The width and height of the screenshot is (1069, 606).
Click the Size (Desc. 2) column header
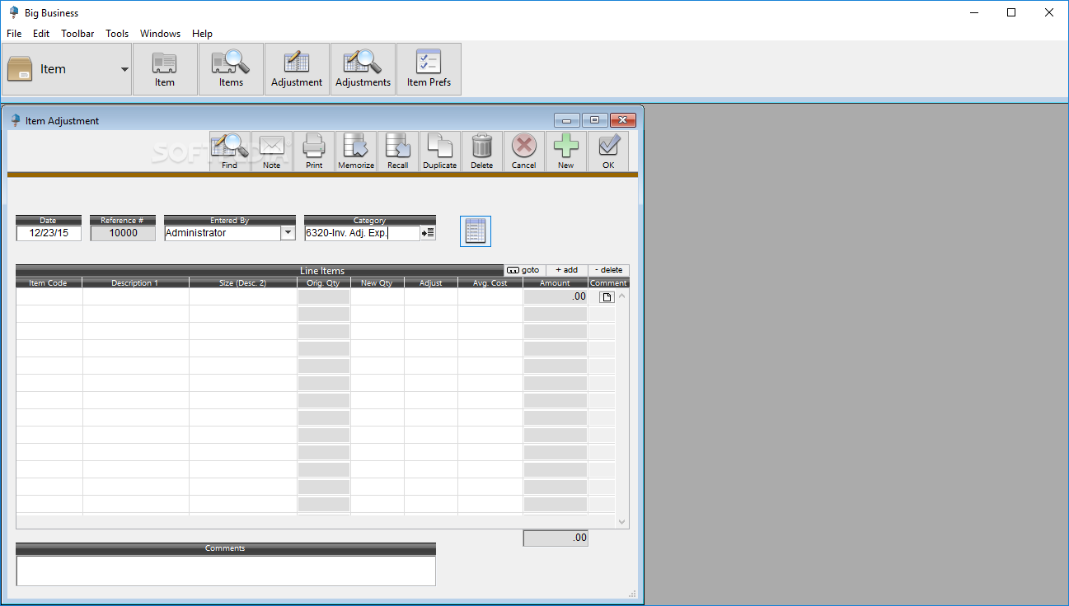(243, 282)
